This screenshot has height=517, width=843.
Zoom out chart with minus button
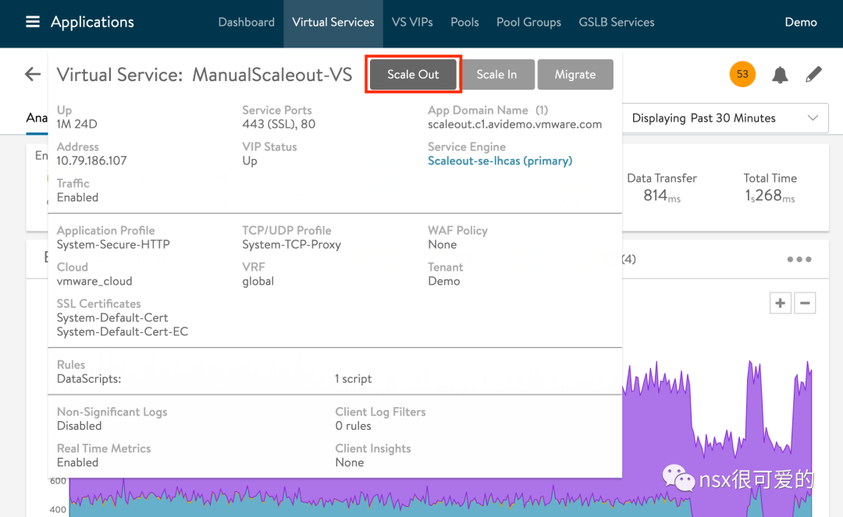805,303
